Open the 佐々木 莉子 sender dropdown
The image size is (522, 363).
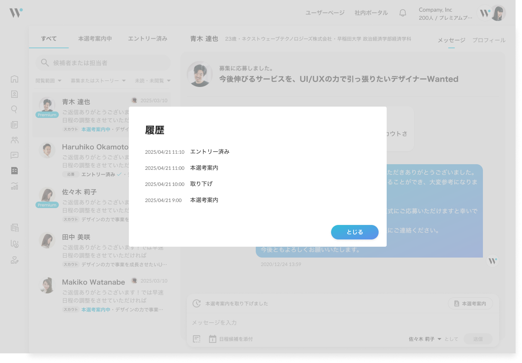tap(425, 339)
